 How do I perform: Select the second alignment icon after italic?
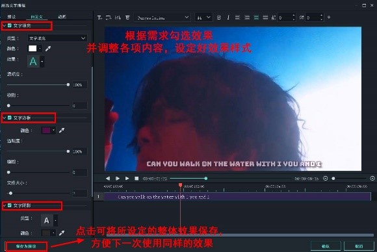coord(247,18)
